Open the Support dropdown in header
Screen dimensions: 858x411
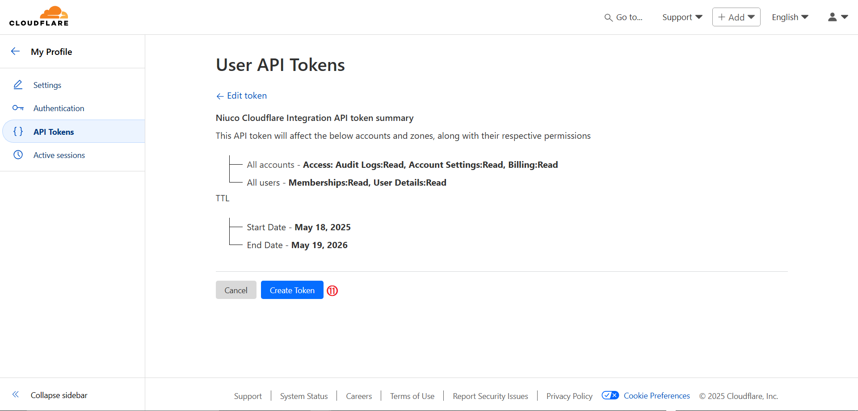[x=682, y=17]
